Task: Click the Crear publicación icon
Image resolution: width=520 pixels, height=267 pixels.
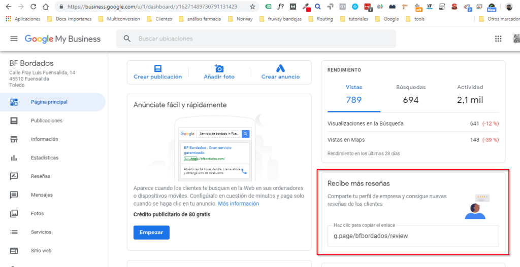Action: tap(157, 68)
